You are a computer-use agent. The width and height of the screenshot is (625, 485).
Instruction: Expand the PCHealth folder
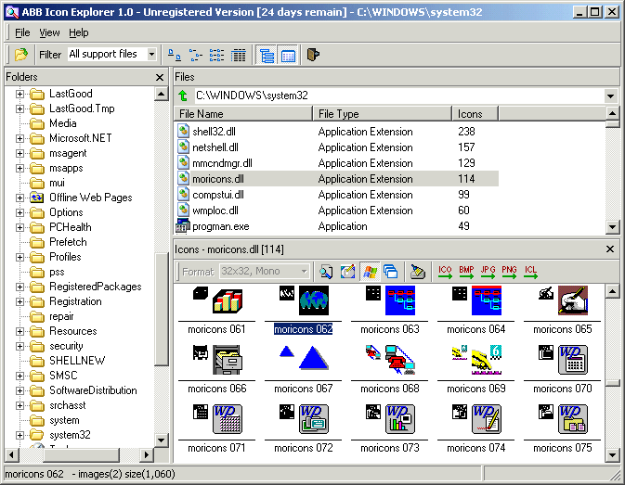pyautogui.click(x=20, y=227)
